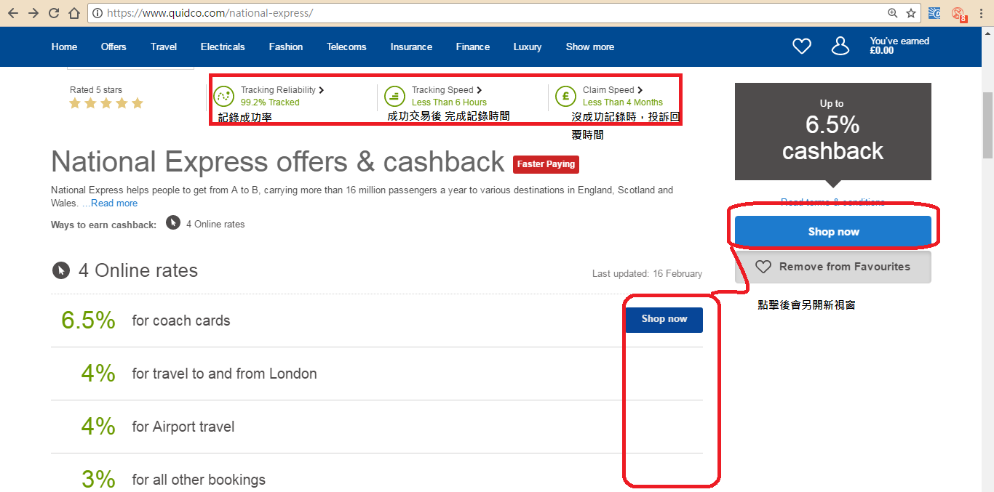994x492 pixels.
Task: View site info via the secure lock icon
Action: [x=97, y=13]
